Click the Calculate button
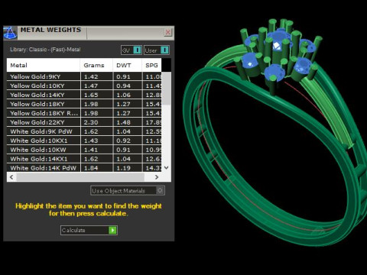This screenshot has height=275, width=367. pyautogui.click(x=89, y=230)
